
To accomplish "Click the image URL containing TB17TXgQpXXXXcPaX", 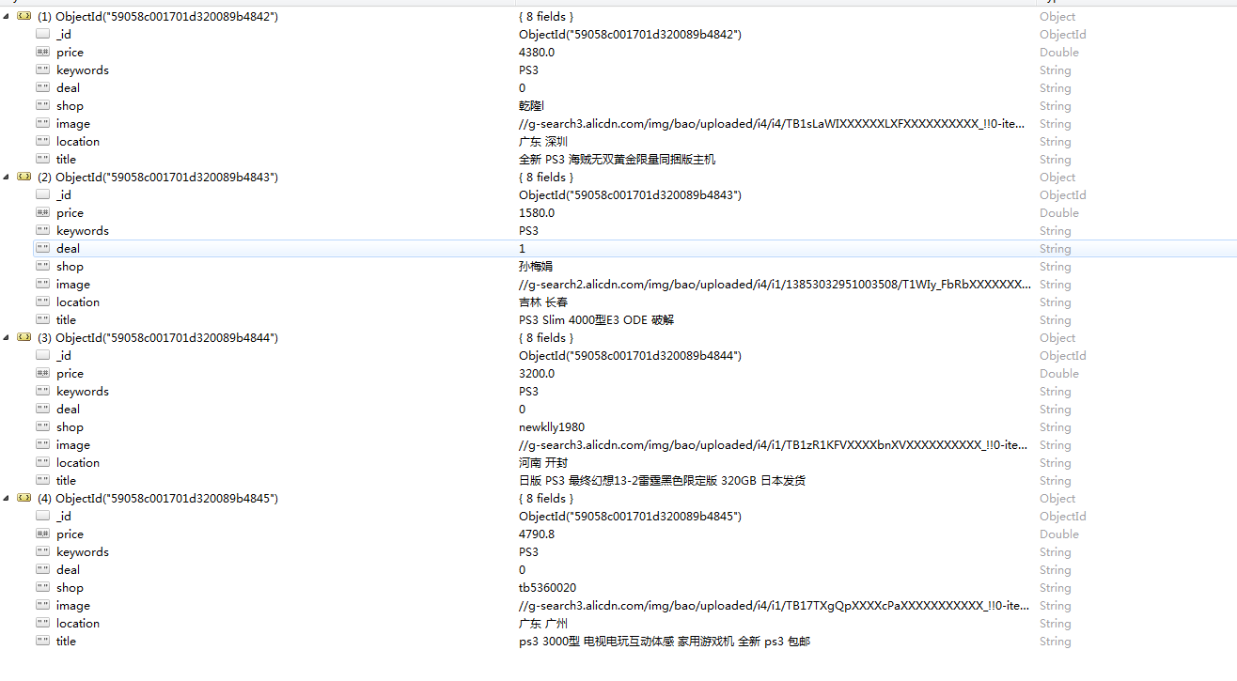I will pos(772,606).
